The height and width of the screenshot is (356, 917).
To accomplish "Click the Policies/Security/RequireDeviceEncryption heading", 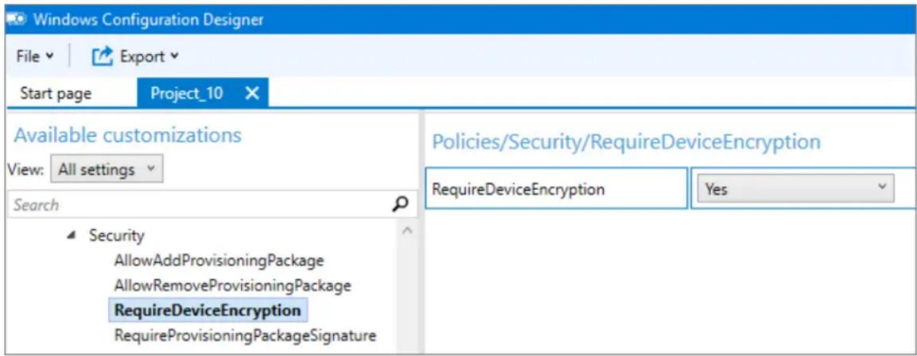I will [x=626, y=141].
